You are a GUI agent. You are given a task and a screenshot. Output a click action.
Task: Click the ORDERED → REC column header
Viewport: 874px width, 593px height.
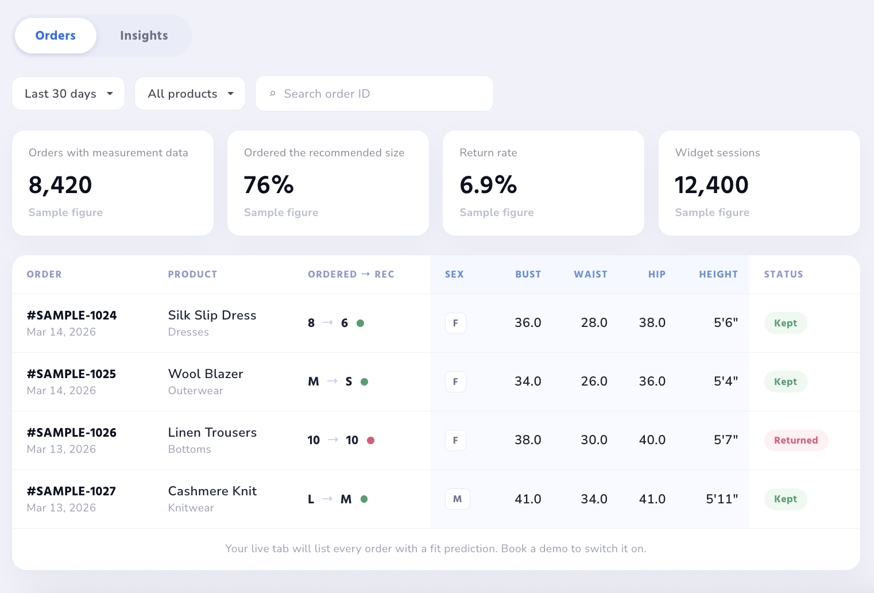point(351,275)
